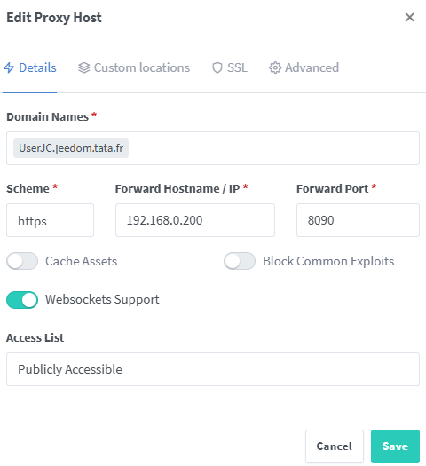Viewport: 426px width, 466px height.
Task: Click the shield icon beside SSL
Action: coord(217,67)
